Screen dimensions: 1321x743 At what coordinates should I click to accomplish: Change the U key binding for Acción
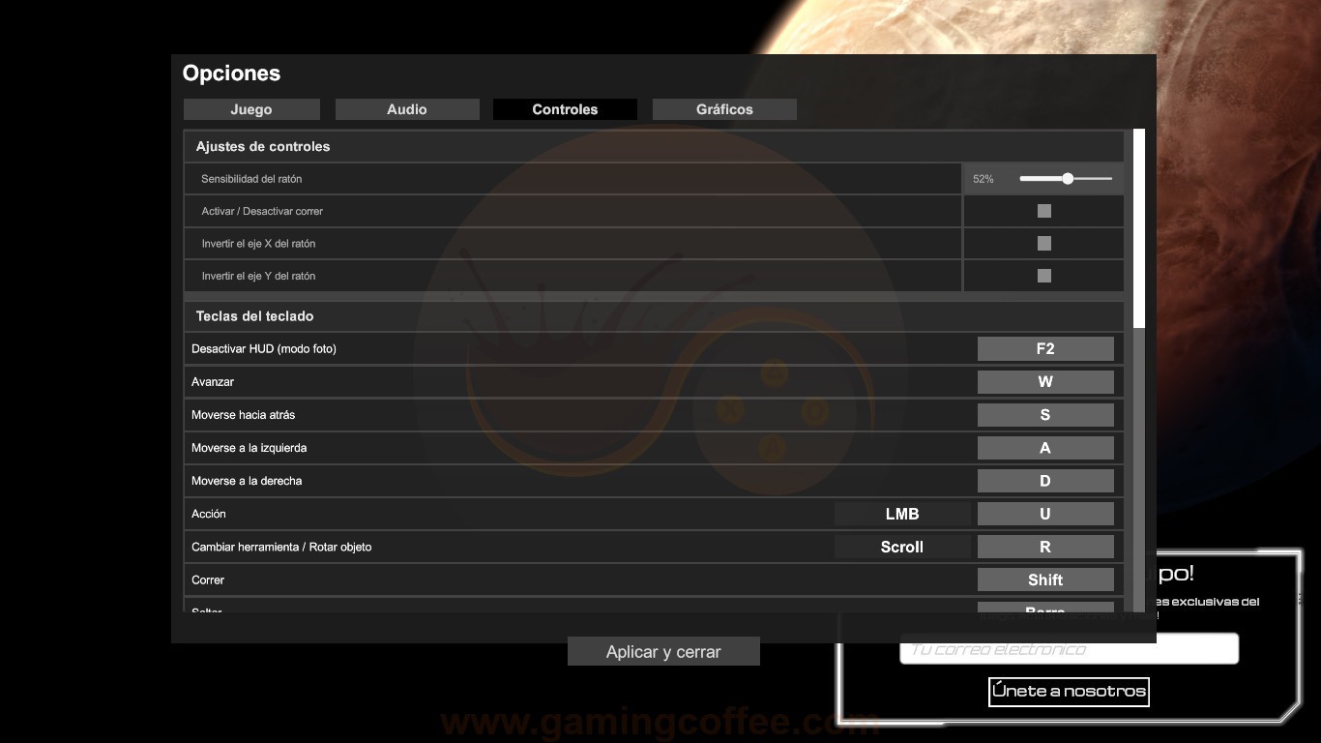click(1045, 514)
